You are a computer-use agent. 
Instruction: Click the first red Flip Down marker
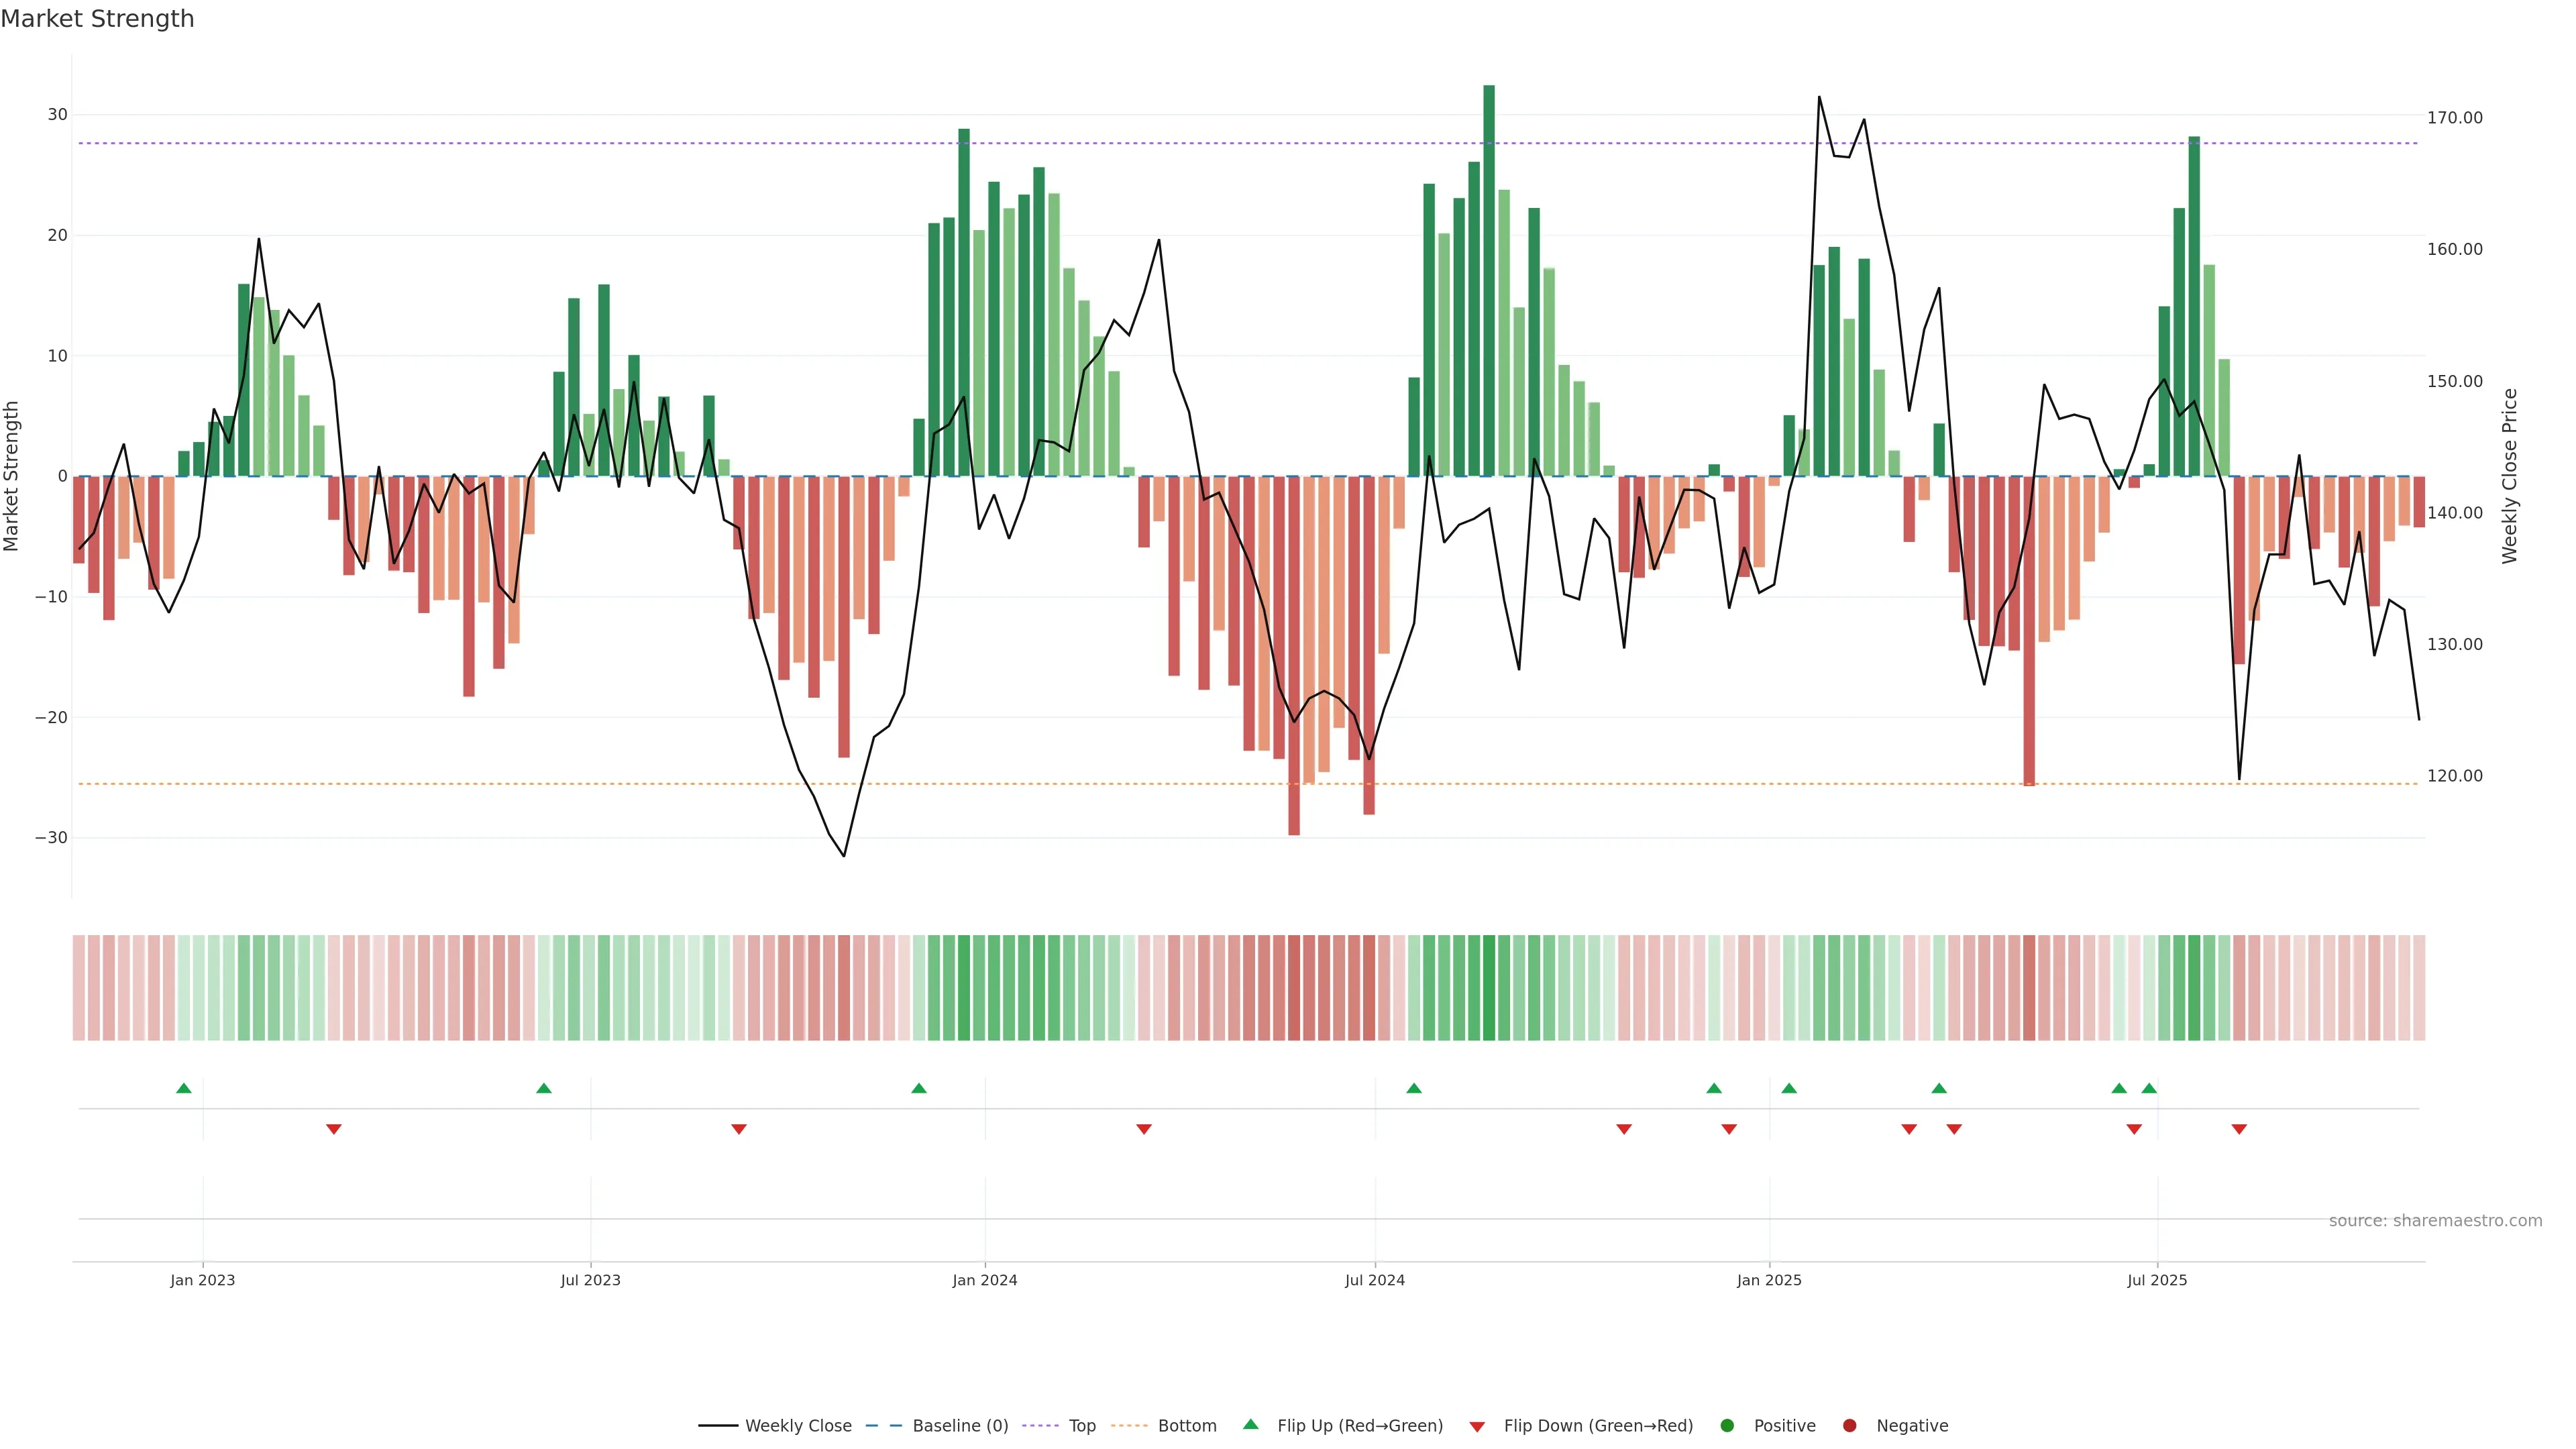[x=334, y=1129]
